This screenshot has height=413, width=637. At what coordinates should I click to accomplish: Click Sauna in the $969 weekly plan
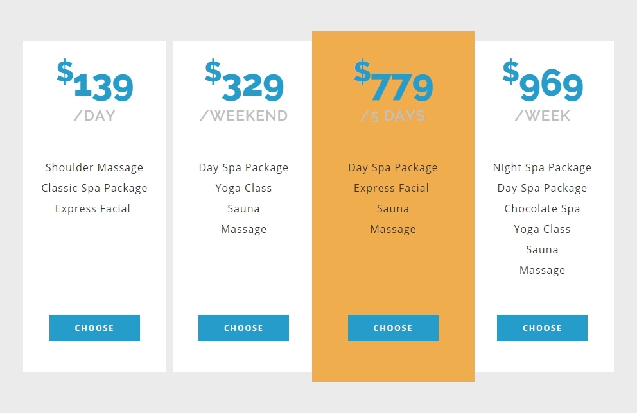point(543,249)
